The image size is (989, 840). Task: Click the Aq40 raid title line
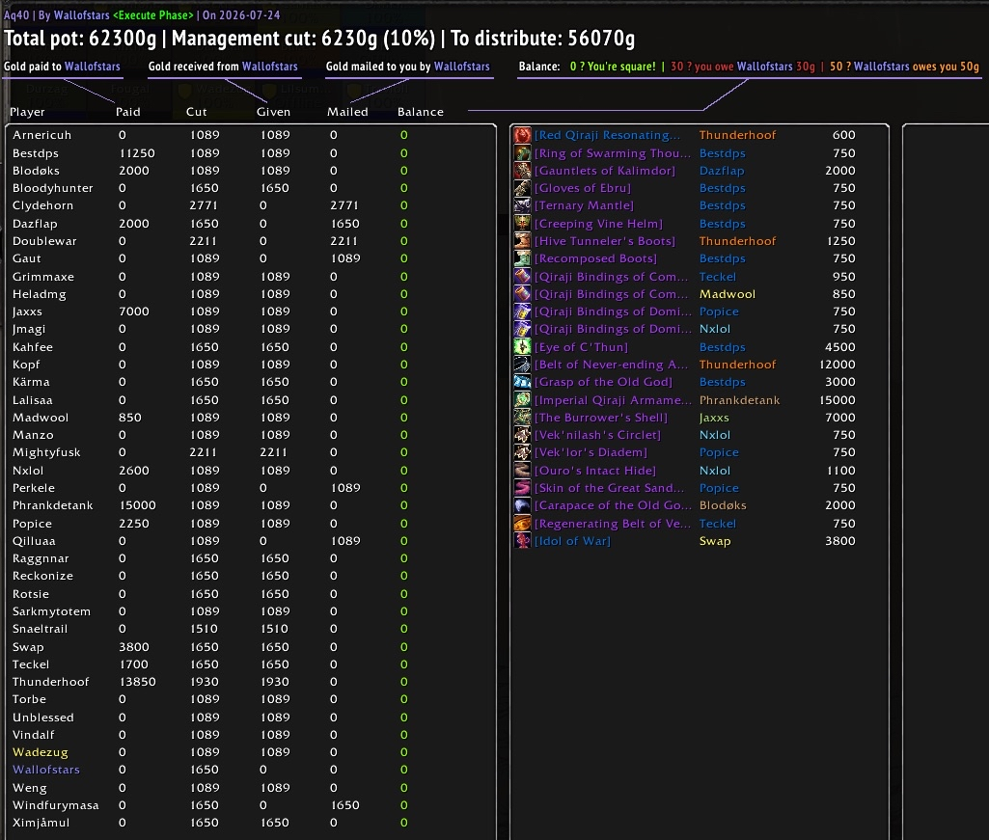click(x=142, y=14)
